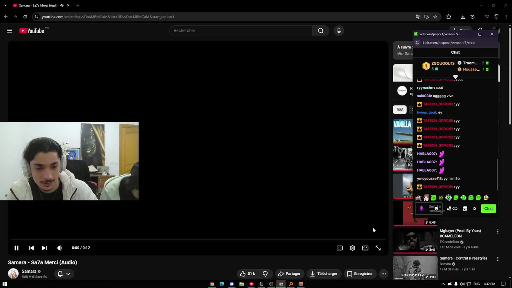Go back in browser history
The width and height of the screenshot is (512, 288).
[6, 17]
